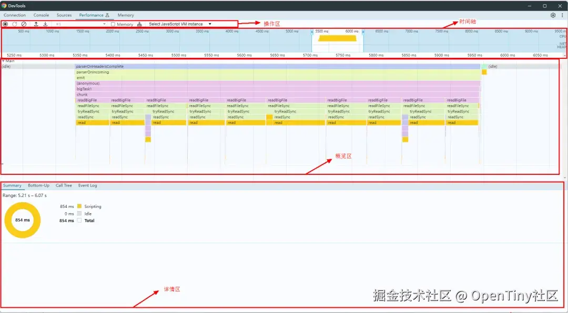568x313 pixels.
Task: Open the DevTools more options menu
Action: click(563, 15)
